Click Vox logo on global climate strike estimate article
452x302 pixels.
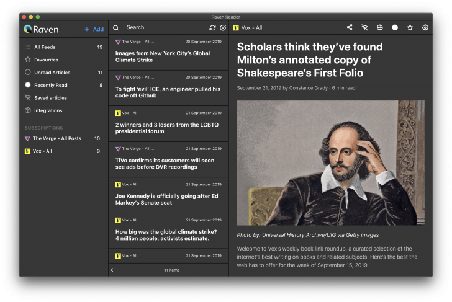pyautogui.click(x=118, y=220)
